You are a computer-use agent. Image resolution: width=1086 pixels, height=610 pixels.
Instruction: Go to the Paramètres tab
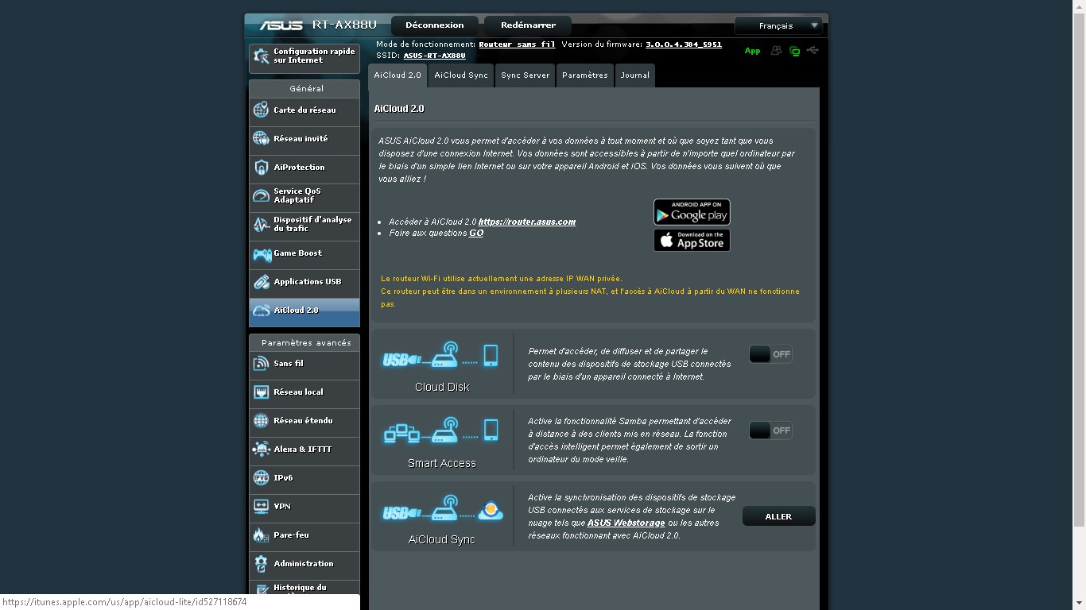pyautogui.click(x=585, y=75)
